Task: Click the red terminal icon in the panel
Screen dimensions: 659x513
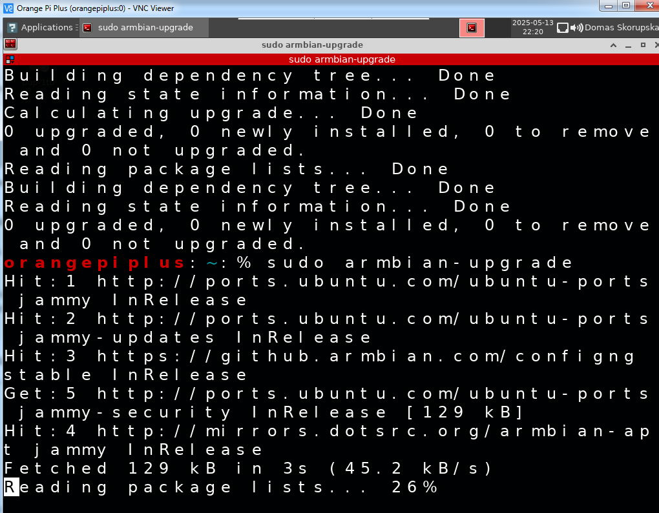Action: 472,28
